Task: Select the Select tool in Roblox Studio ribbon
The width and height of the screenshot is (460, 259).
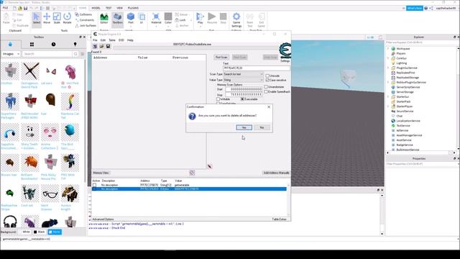Action: tap(37, 19)
